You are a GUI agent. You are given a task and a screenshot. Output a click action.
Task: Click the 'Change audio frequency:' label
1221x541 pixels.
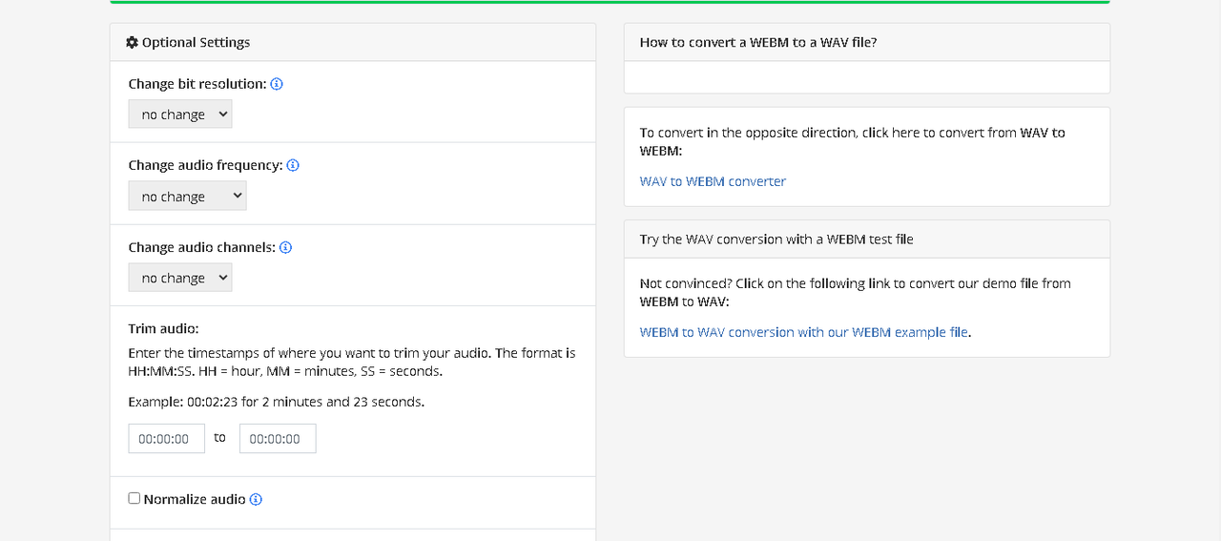pyautogui.click(x=205, y=165)
